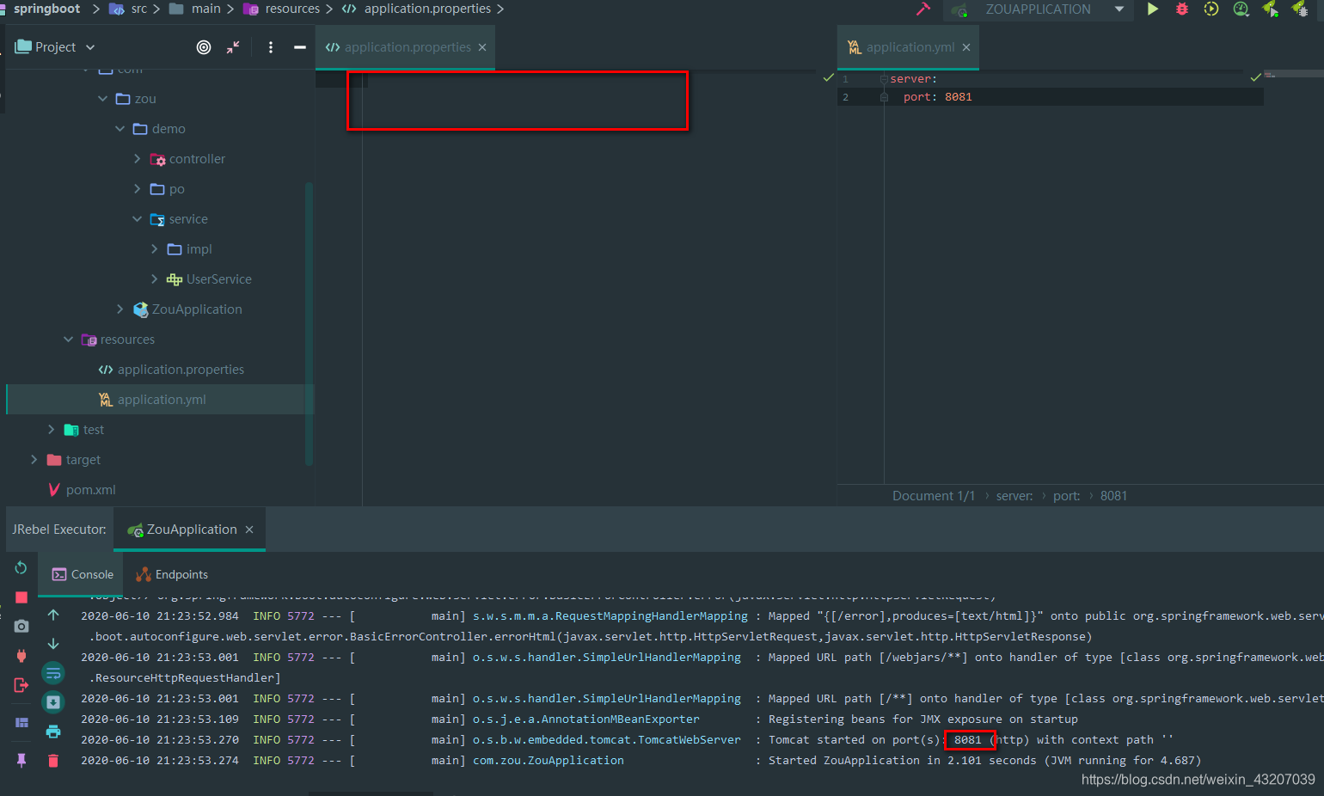1324x796 pixels.
Task: Open the profiler run icon with gauge
Action: point(1241,9)
